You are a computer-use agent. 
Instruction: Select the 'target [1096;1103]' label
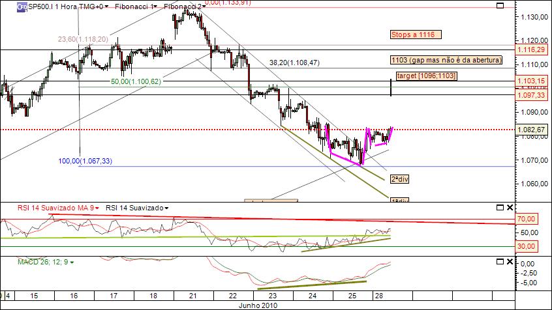tap(426, 76)
